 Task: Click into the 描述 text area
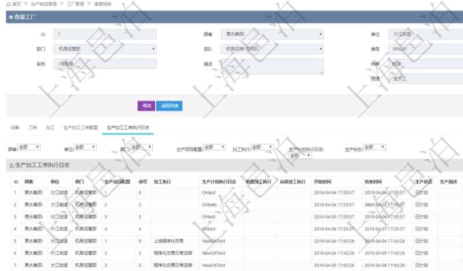[x=273, y=66]
